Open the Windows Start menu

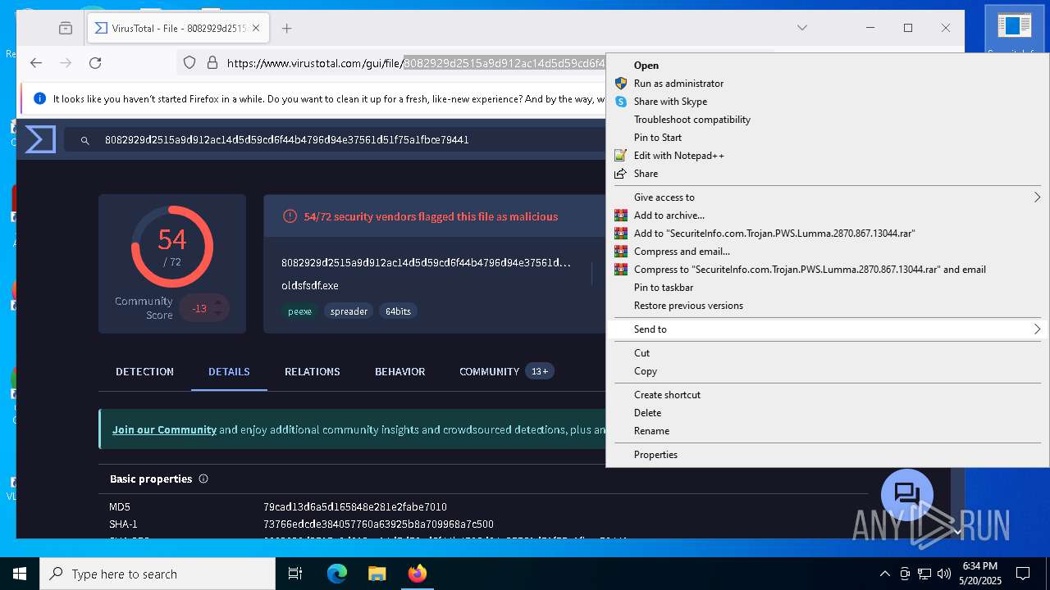[20, 574]
